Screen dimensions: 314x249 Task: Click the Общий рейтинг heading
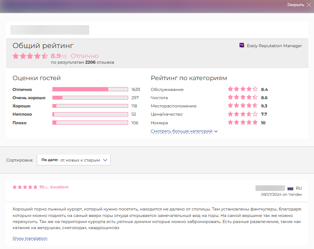click(43, 45)
